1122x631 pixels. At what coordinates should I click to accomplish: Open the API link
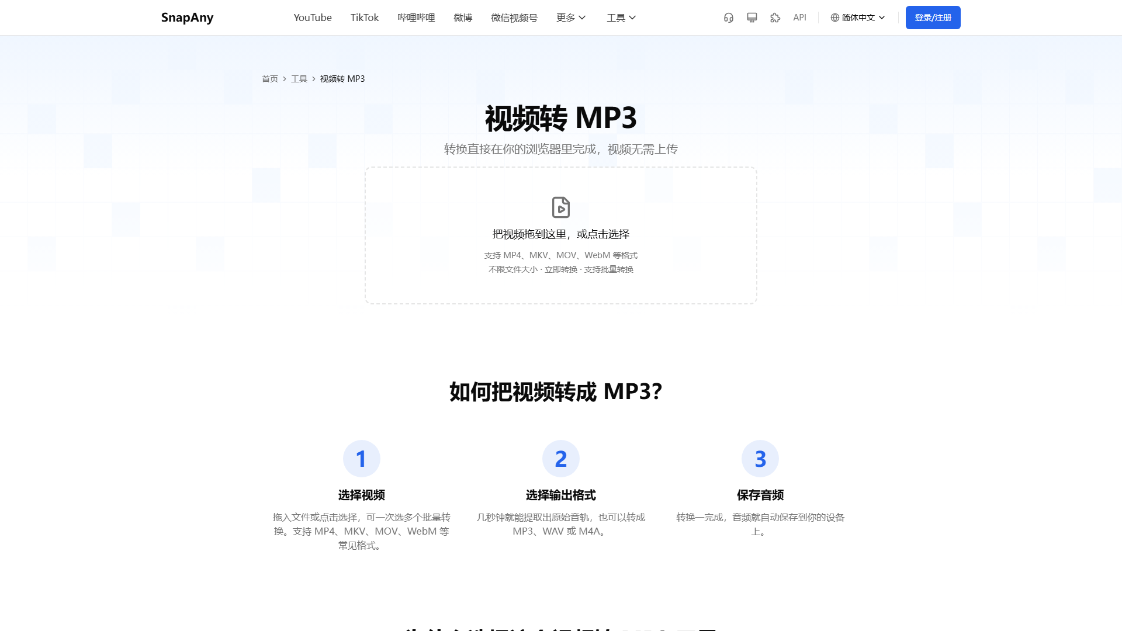pos(799,18)
